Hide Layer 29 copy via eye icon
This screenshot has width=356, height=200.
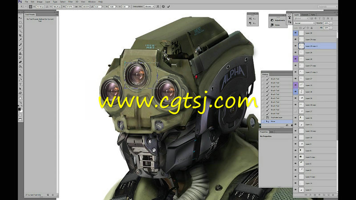pyautogui.click(x=295, y=40)
